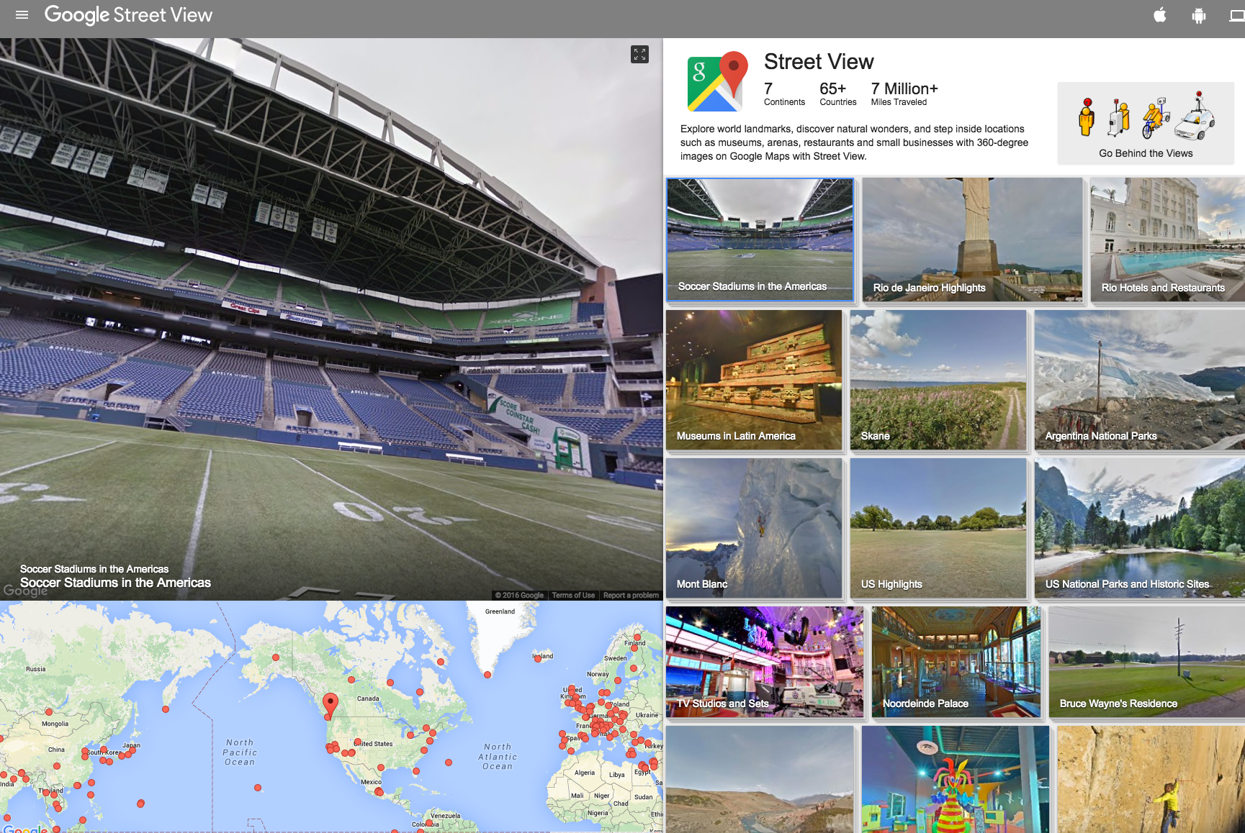This screenshot has height=833, width=1245.
Task: Open the hamburger menu
Action: tap(22, 15)
